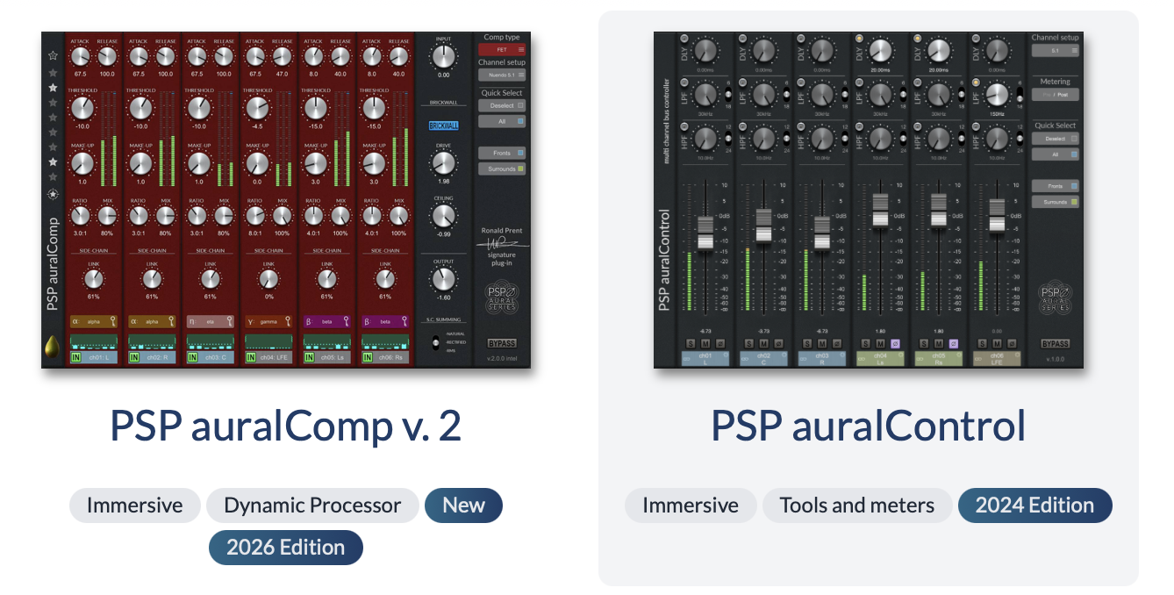Viewport: 1174px width, 595px height.
Task: Open ch01: L alpha side-chain filter selector
Action: [93, 322]
